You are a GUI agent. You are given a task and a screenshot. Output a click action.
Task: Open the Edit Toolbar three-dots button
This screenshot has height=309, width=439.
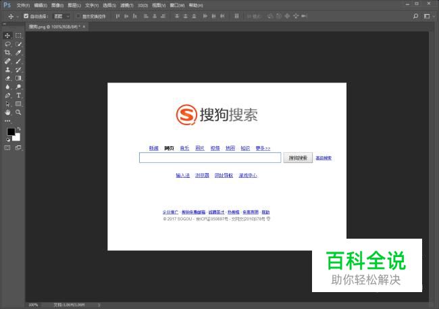[7, 121]
